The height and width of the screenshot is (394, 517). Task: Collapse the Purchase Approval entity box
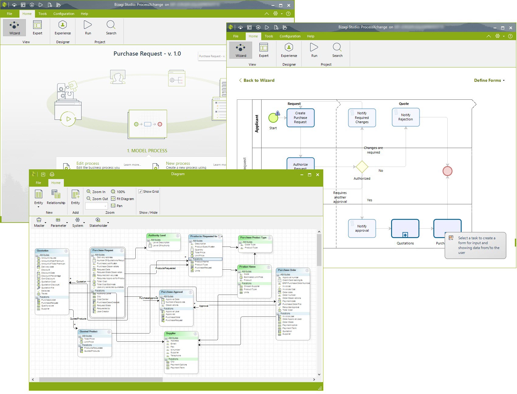(190, 292)
